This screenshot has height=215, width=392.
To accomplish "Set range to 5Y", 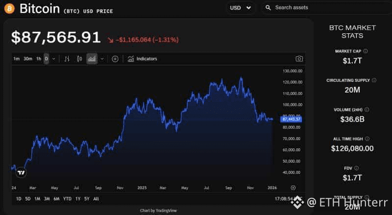I will pos(87,199).
